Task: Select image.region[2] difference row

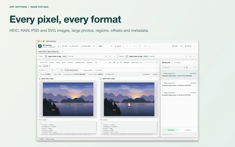Action: coord(179,84)
